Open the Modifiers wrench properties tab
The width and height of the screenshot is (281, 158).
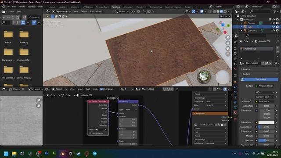point(235,87)
